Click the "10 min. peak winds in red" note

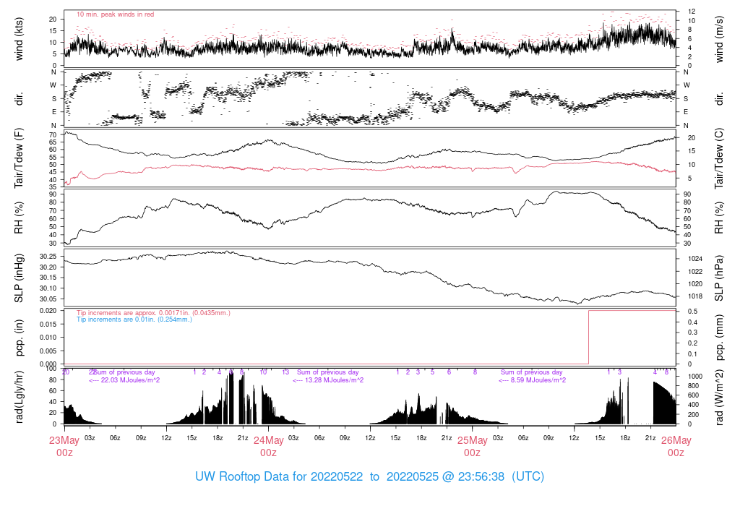115,14
